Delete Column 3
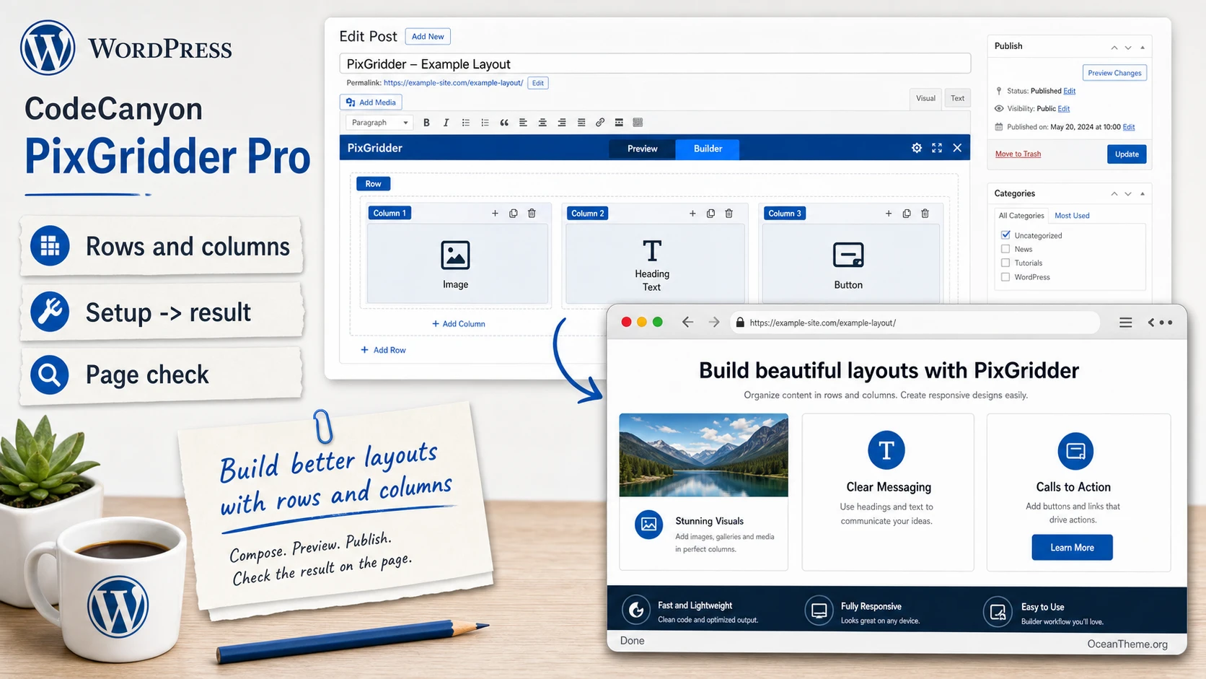The height and width of the screenshot is (679, 1206). point(925,214)
